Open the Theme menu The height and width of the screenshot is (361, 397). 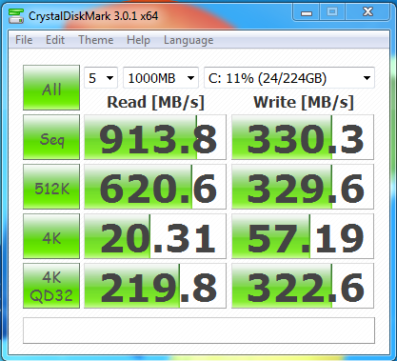96,40
